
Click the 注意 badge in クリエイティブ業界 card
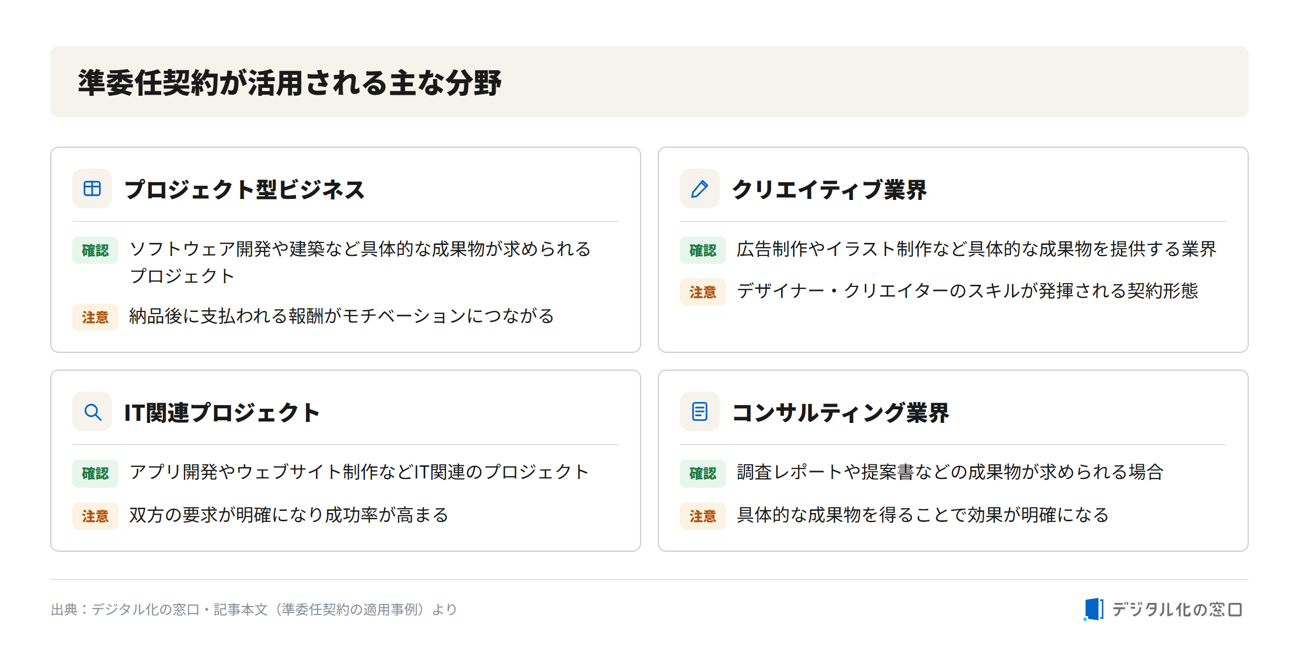click(703, 292)
